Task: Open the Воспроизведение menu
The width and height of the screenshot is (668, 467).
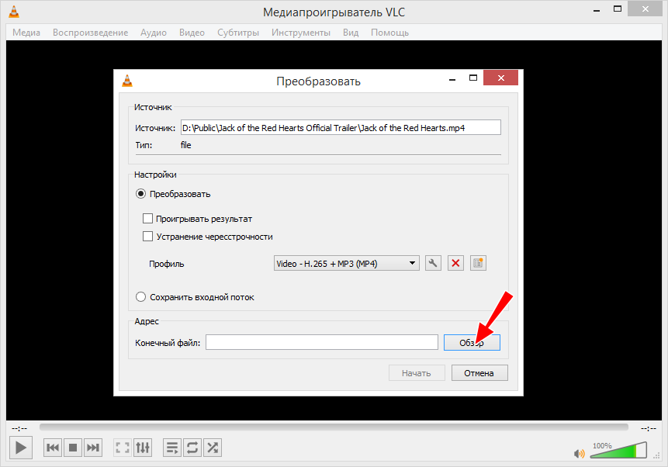Action: click(x=90, y=33)
